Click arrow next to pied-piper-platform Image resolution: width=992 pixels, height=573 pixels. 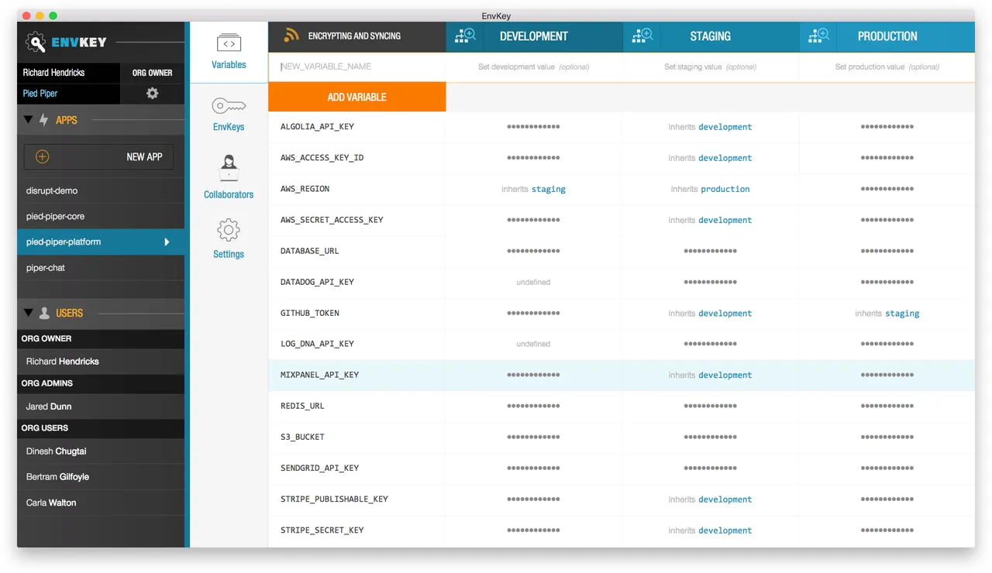167,242
